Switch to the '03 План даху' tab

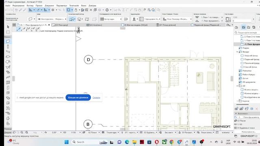60,25
